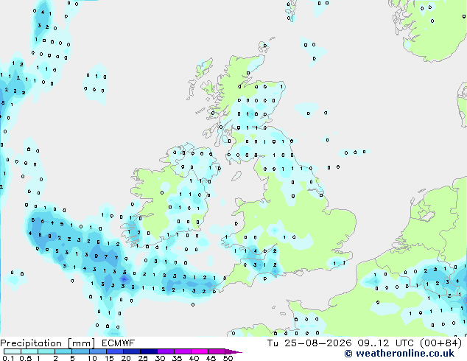
Task: Click the '09..12 UTC' time text
Action: tap(385, 343)
